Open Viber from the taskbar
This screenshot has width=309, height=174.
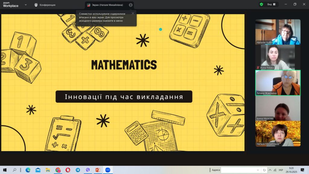click(88, 170)
